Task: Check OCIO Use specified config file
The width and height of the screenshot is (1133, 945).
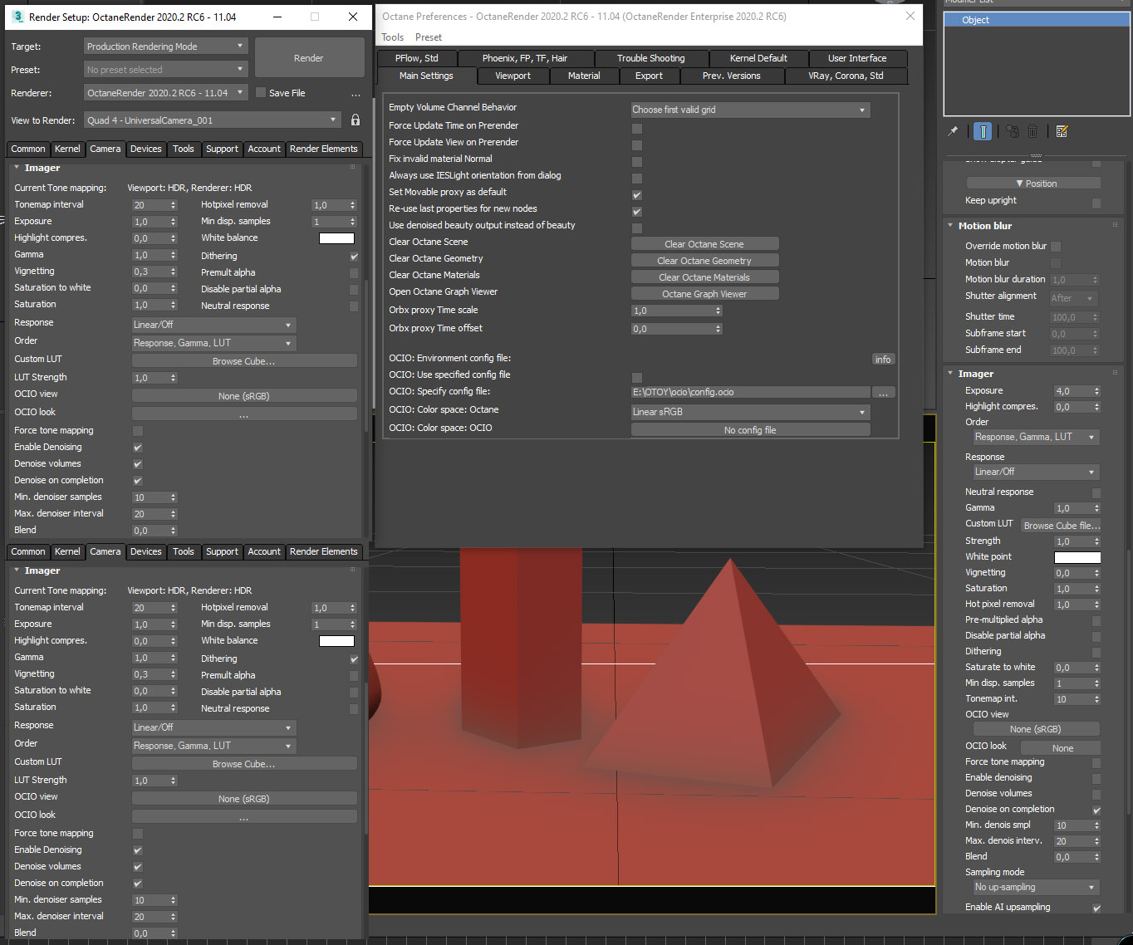Action: pyautogui.click(x=637, y=378)
